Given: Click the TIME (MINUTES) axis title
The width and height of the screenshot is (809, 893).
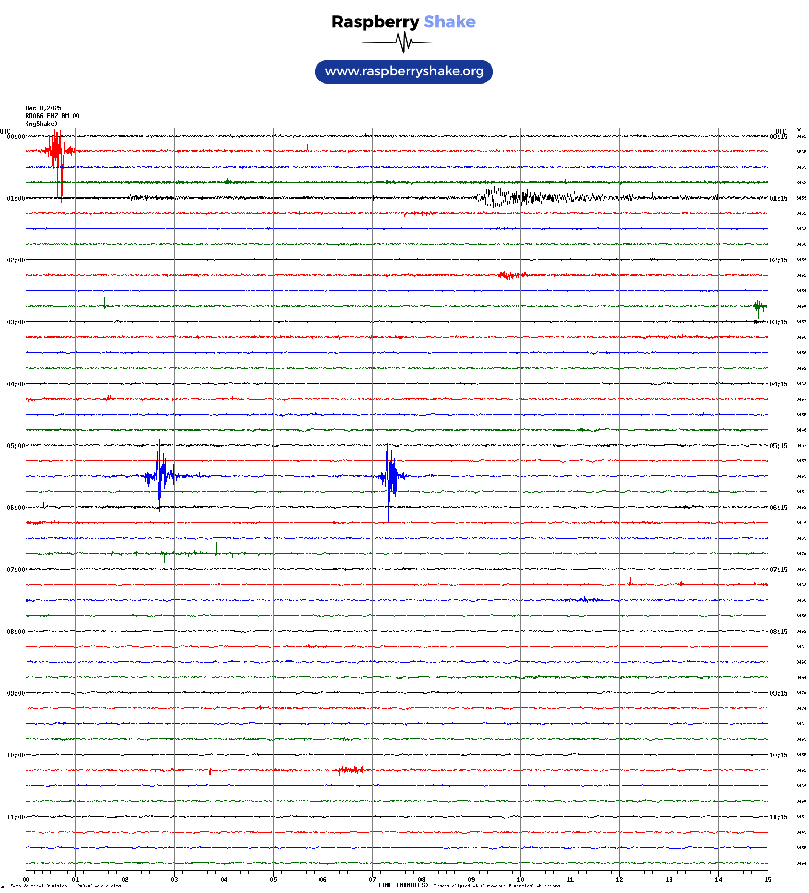Looking at the screenshot, I should pyautogui.click(x=402, y=885).
